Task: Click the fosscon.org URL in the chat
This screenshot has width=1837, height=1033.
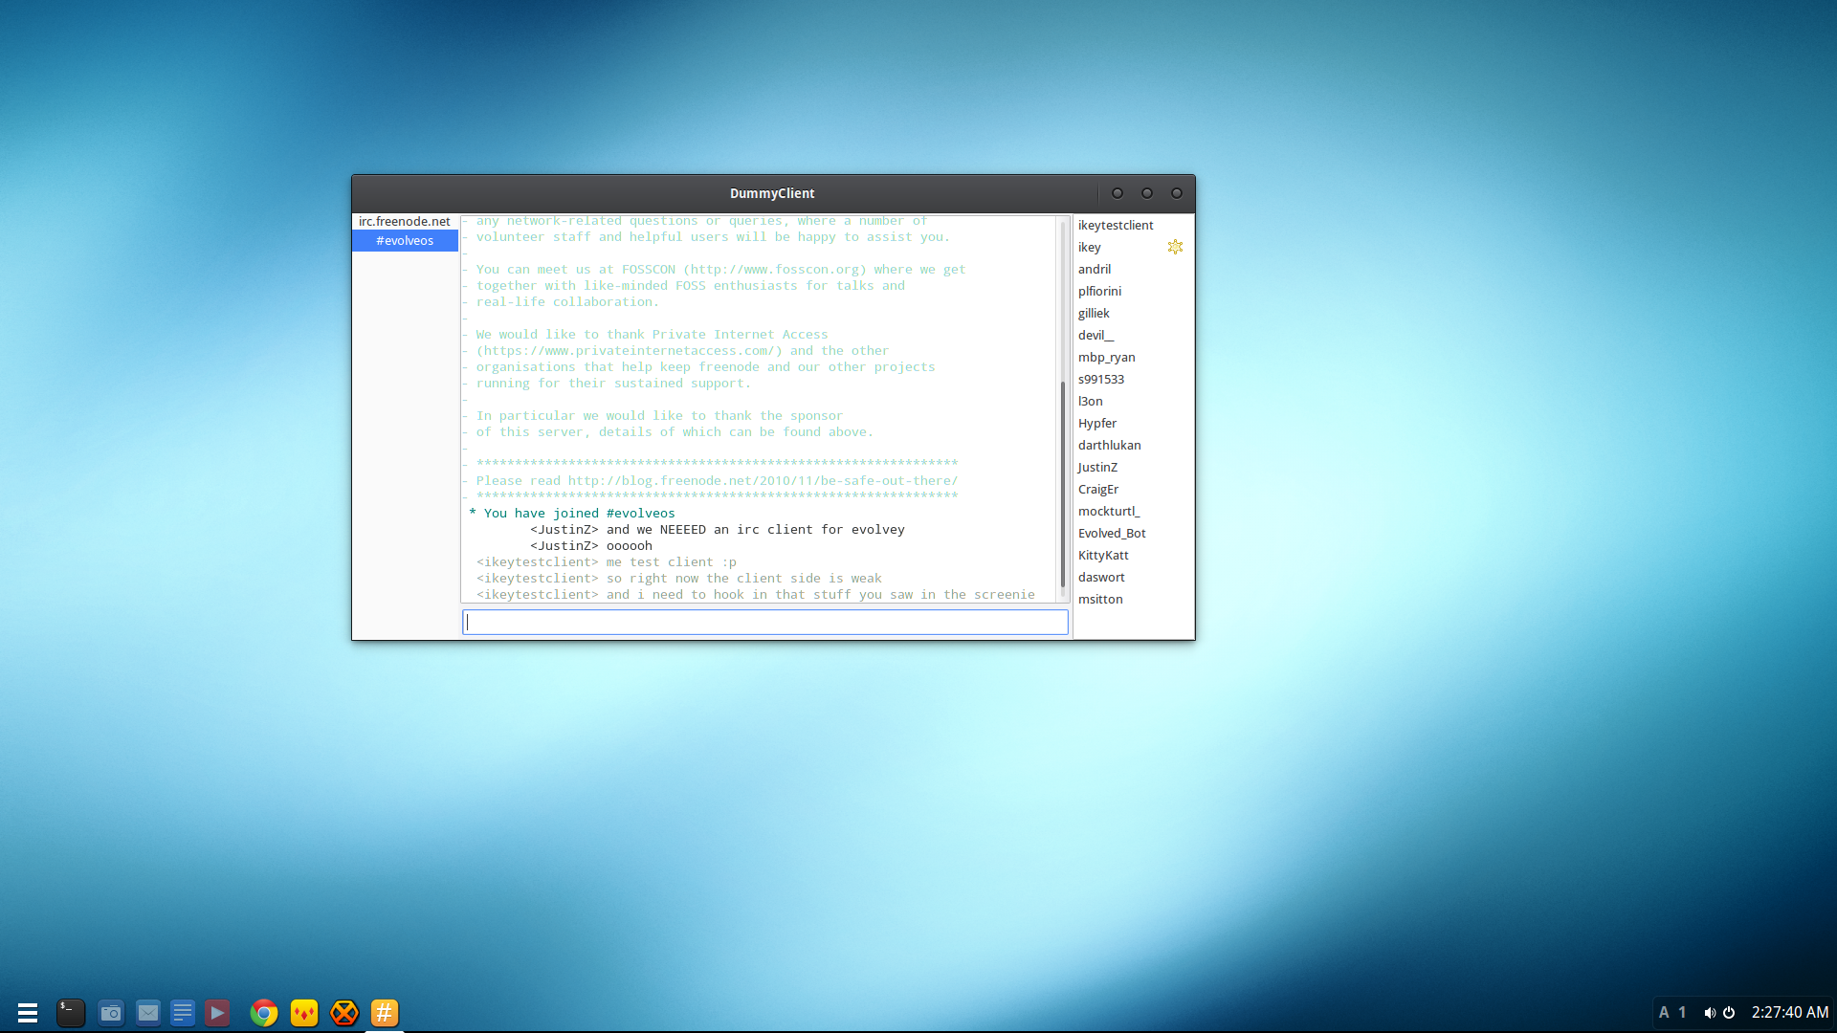Action: [x=775, y=270]
